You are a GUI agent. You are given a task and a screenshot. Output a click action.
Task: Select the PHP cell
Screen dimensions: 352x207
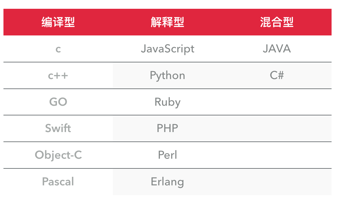[167, 129]
